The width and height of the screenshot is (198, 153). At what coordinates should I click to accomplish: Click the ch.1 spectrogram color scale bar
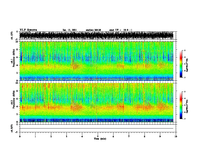[181, 64]
